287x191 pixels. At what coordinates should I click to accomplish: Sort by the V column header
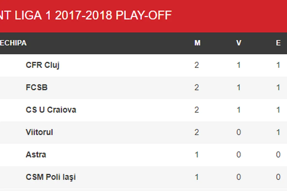239,43
